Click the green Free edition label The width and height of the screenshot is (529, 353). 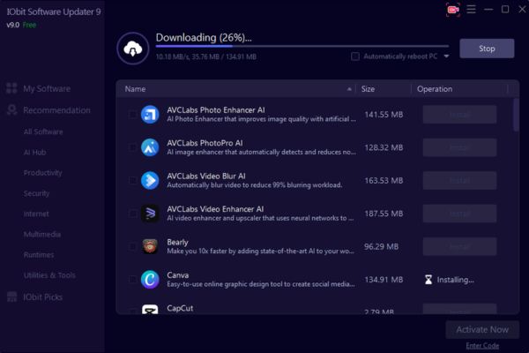click(x=29, y=25)
